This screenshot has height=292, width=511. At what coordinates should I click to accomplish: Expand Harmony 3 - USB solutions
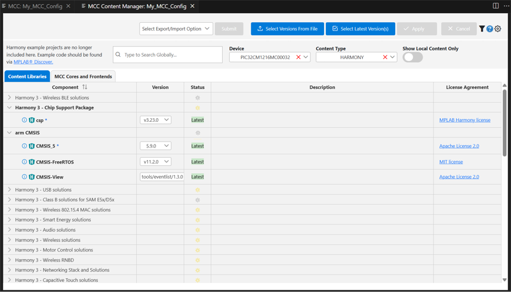point(9,190)
